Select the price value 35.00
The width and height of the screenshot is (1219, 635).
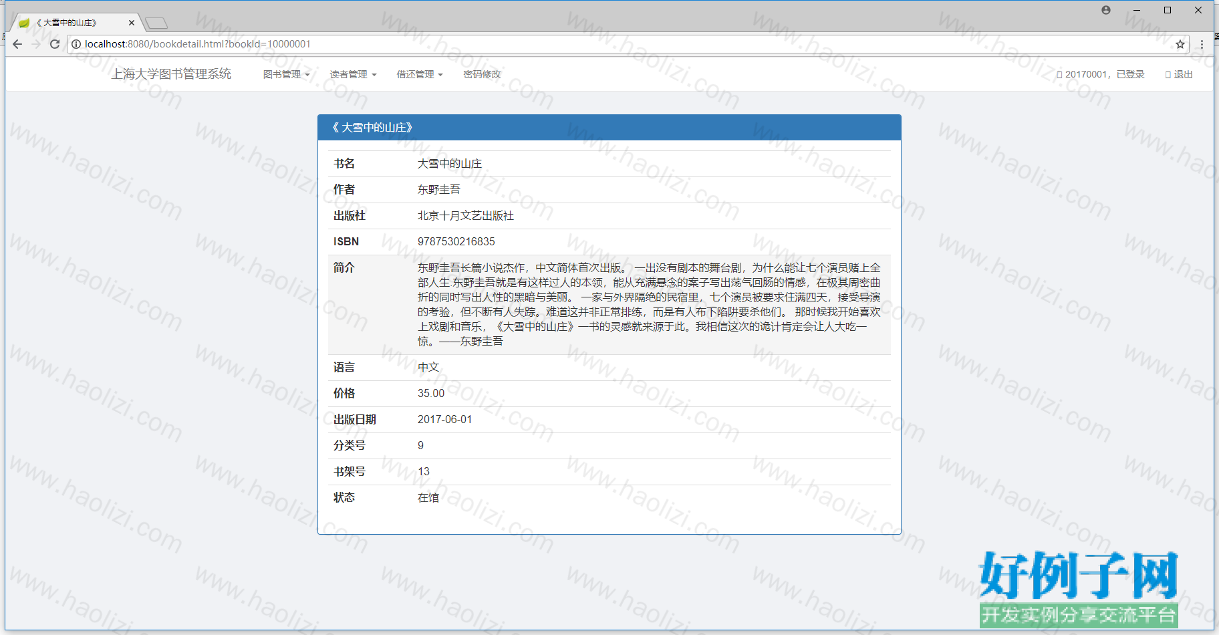(431, 394)
